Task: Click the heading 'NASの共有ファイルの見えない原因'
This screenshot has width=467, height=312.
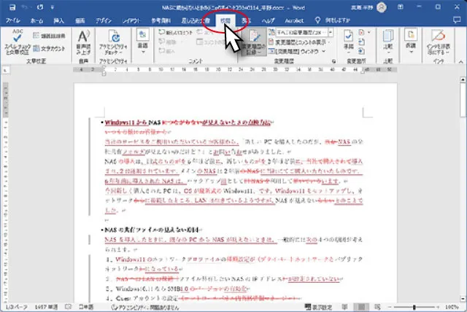Action: pyautogui.click(x=153, y=230)
